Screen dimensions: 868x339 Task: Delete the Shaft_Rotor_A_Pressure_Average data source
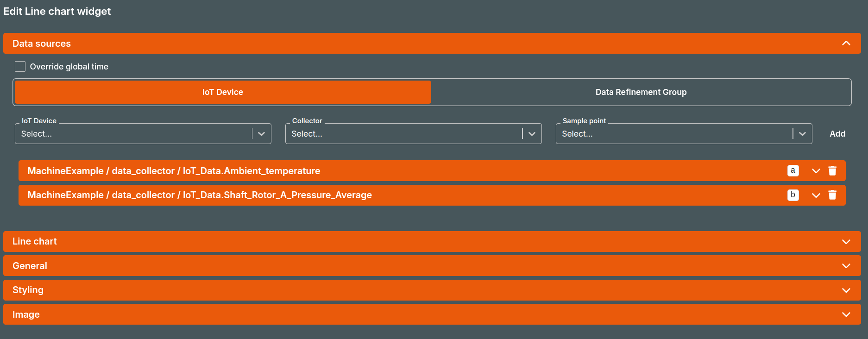click(832, 195)
